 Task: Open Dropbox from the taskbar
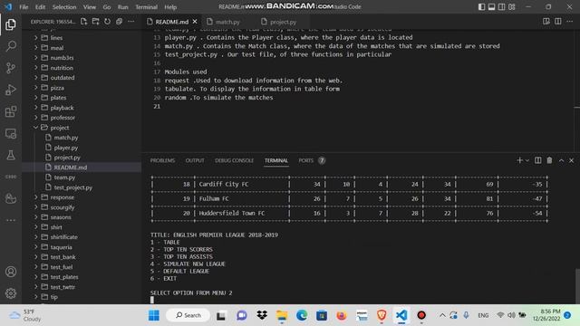(262, 315)
